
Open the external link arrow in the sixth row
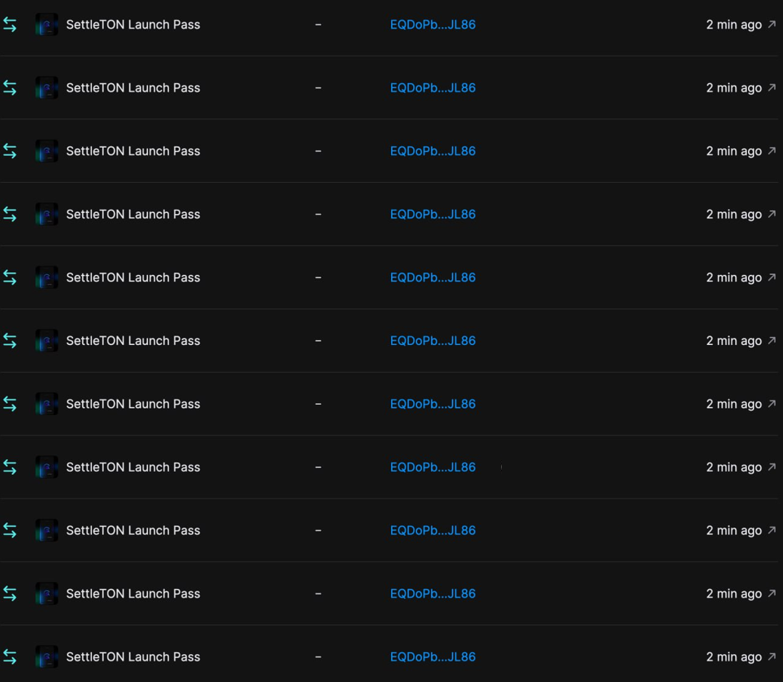pos(772,341)
